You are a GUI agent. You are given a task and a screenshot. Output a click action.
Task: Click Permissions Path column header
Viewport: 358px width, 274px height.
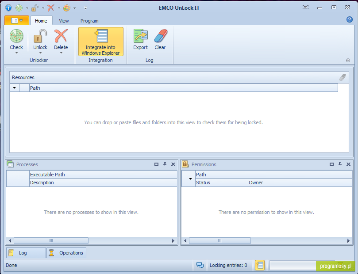(274, 175)
